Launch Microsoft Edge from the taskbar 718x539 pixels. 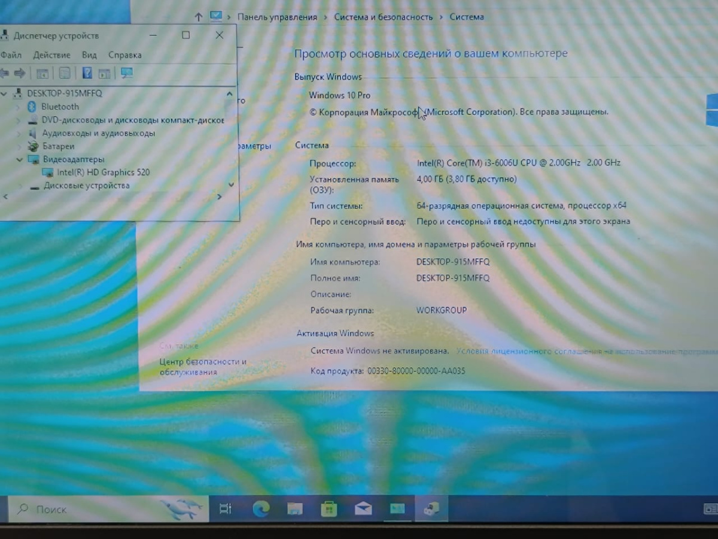coord(261,509)
